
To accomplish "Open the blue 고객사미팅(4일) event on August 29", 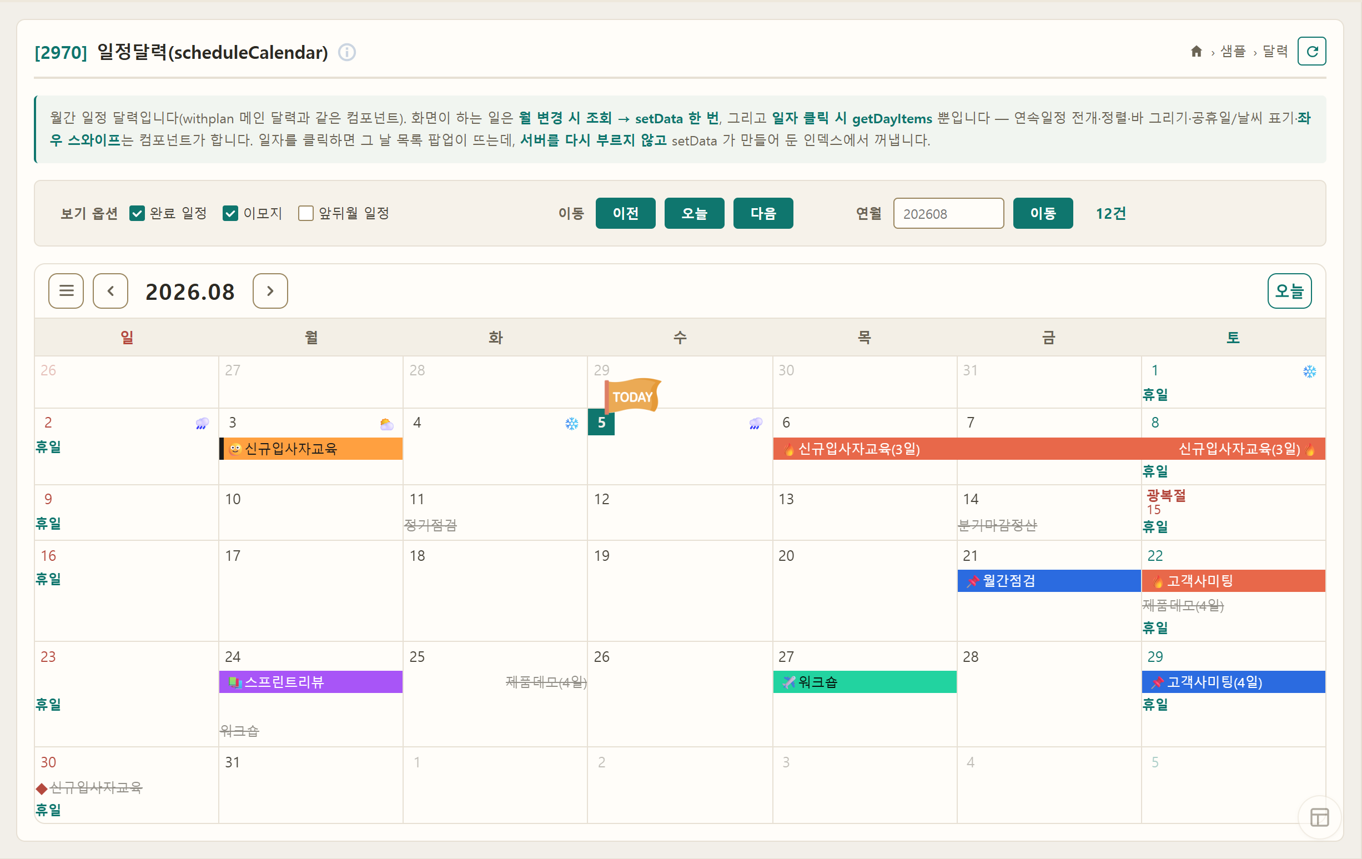I will pyautogui.click(x=1233, y=682).
